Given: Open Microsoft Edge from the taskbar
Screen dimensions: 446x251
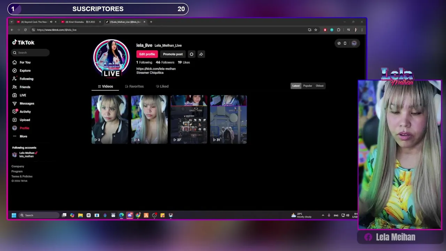Looking at the screenshot, I should pos(121,215).
